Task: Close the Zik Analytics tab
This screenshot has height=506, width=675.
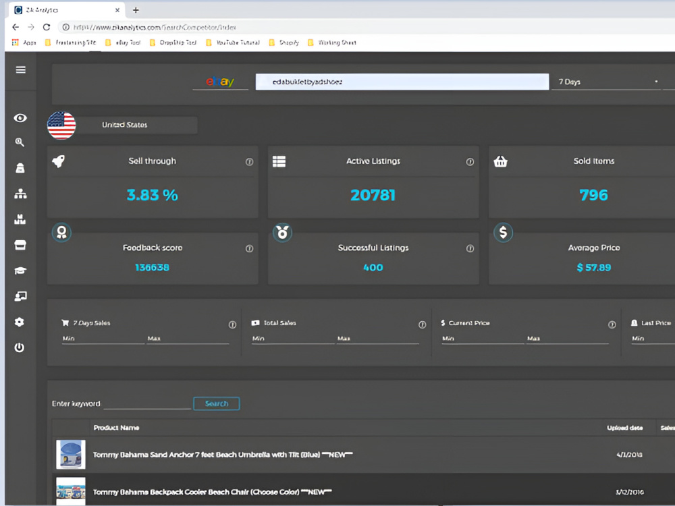Action: click(117, 10)
